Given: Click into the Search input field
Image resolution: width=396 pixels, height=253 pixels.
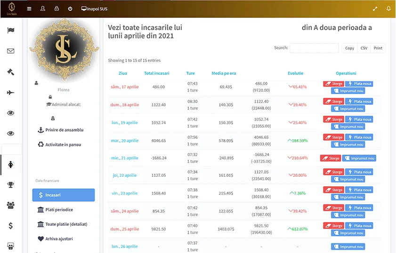Looking at the screenshot, I should click(x=314, y=48).
